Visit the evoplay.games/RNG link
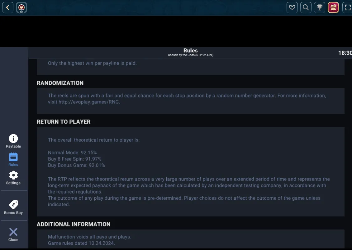352x250 pixels. click(89, 102)
